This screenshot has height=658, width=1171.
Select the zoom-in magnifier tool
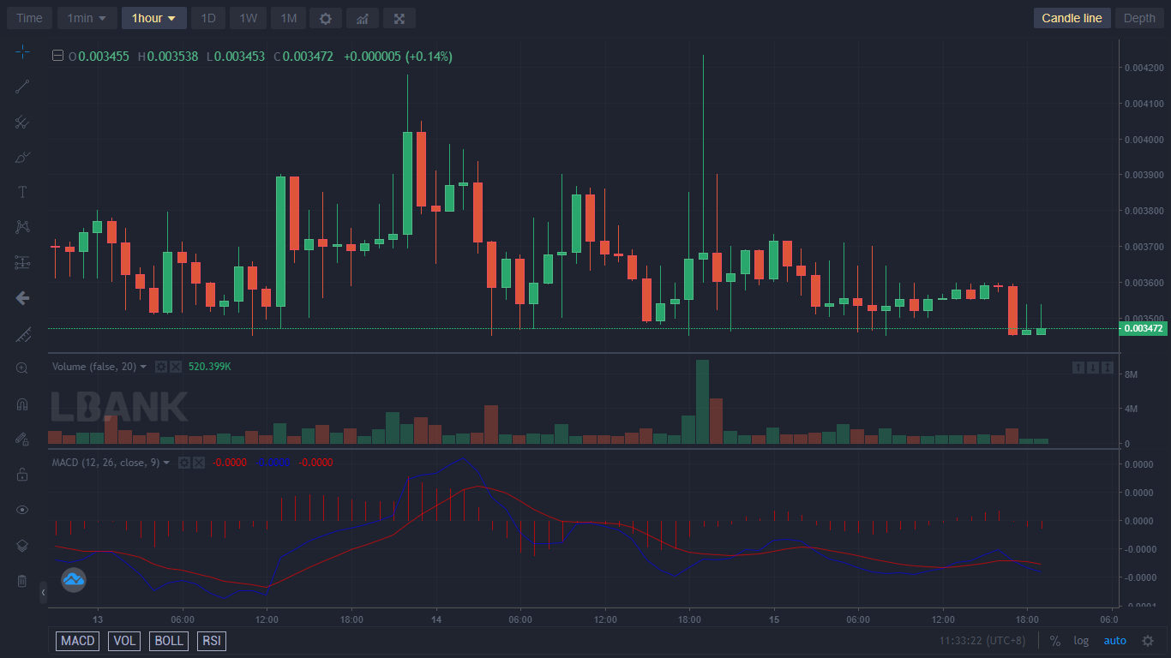[x=22, y=368]
